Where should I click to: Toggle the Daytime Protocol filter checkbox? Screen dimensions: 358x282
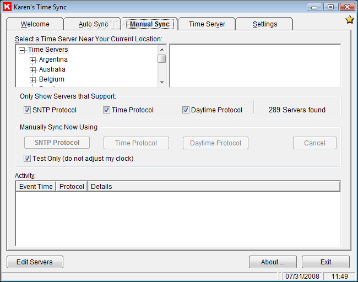(x=186, y=110)
